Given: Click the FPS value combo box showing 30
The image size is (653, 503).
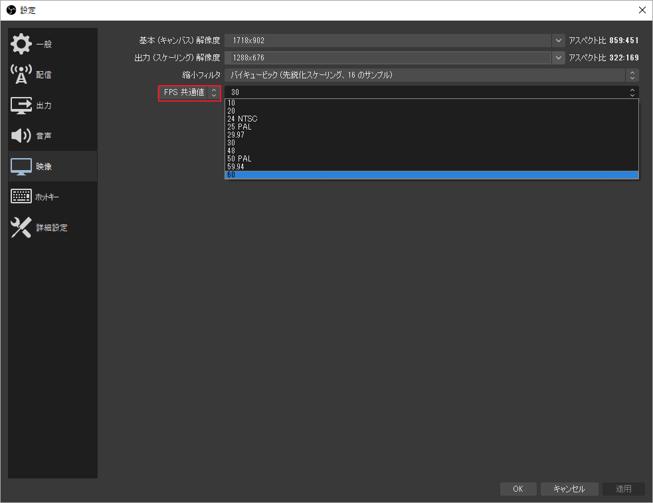Looking at the screenshot, I should 431,92.
